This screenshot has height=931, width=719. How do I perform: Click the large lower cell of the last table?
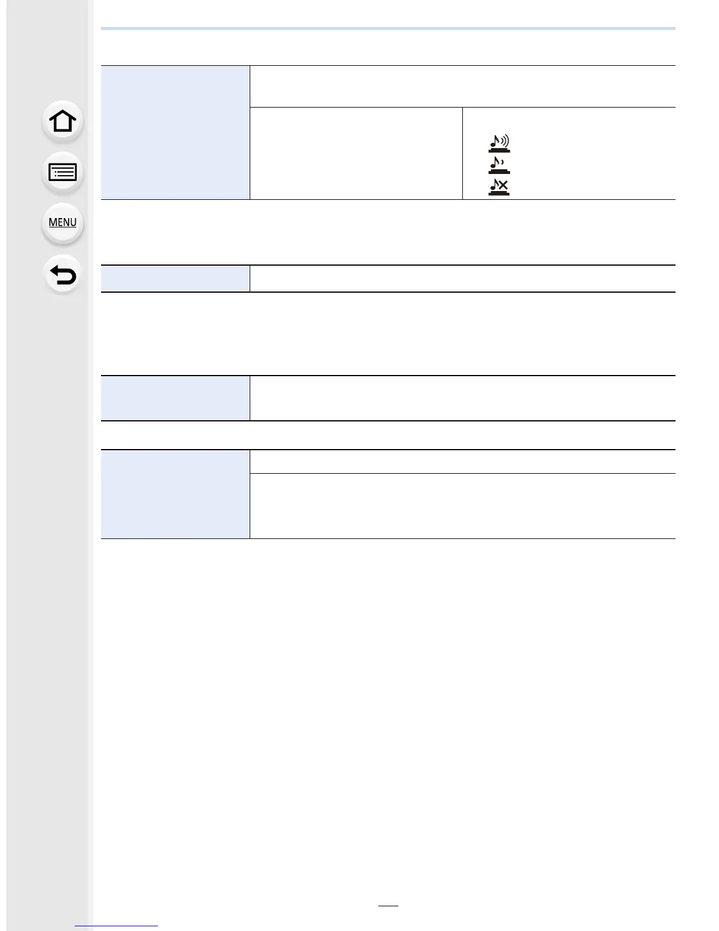tap(462, 506)
